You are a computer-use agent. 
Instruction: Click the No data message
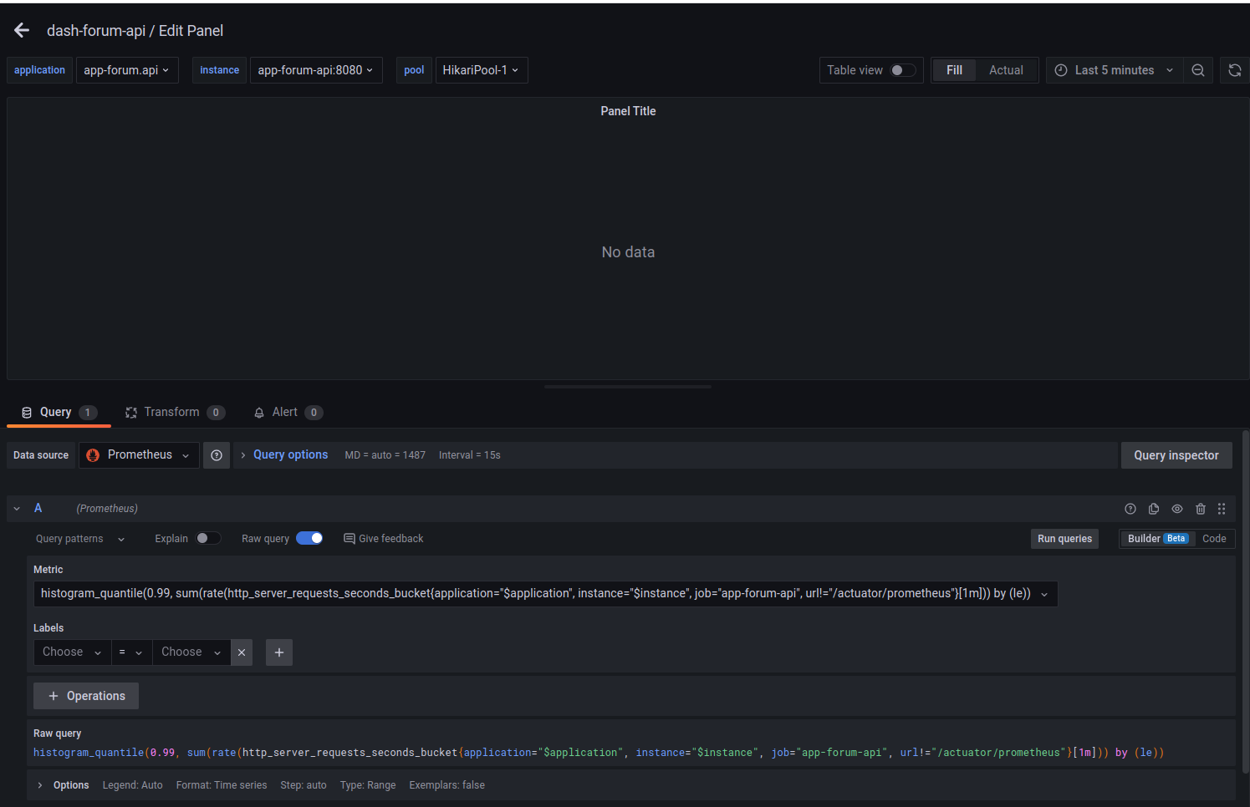[x=628, y=252]
